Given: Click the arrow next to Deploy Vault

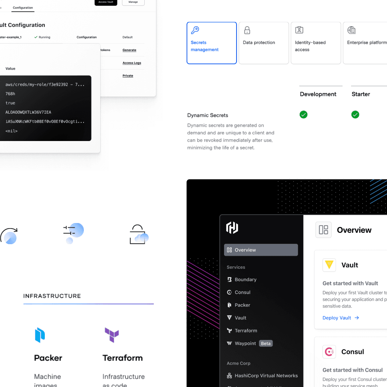Looking at the screenshot, I should pos(357,318).
